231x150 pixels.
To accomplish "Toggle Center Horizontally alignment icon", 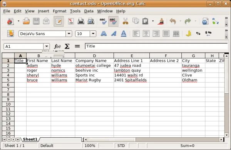I will (146, 34).
